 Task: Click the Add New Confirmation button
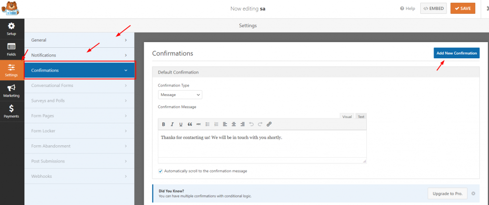click(457, 53)
